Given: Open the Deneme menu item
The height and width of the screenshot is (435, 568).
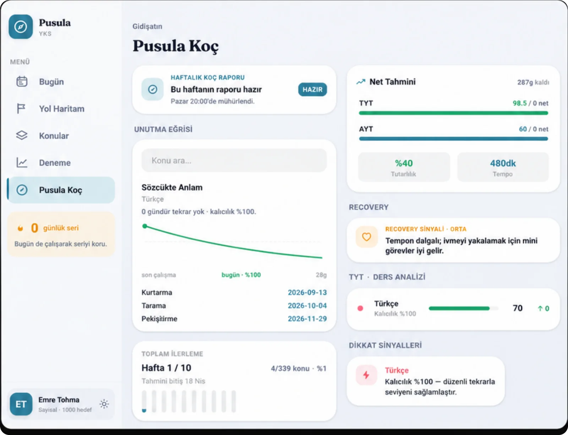Looking at the screenshot, I should (61, 163).
